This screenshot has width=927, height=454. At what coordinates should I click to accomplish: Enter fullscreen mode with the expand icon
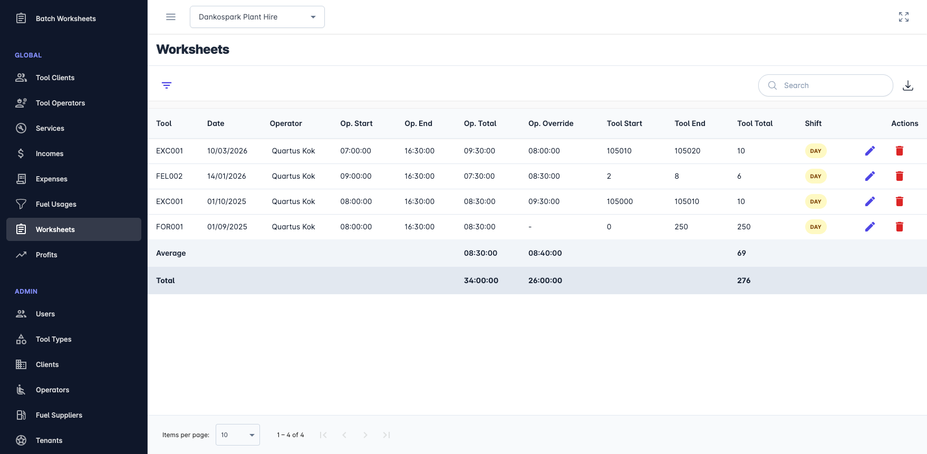[904, 17]
